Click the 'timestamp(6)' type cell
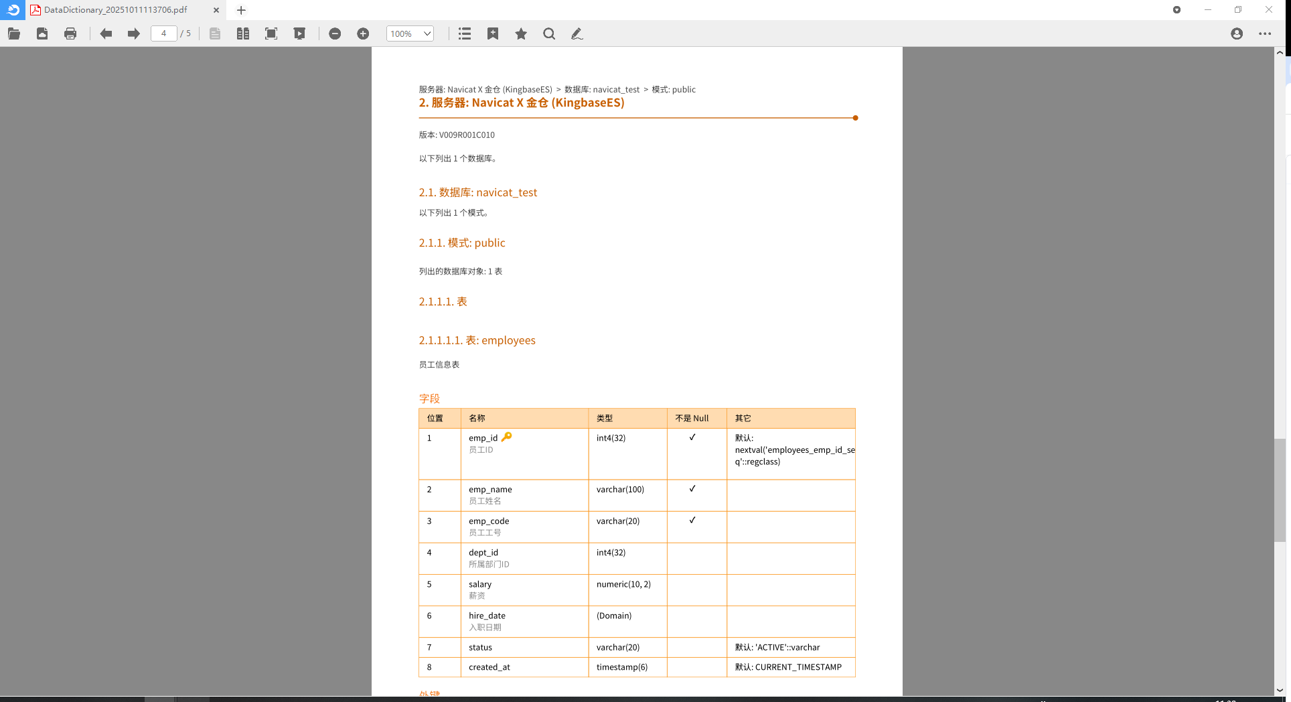 click(627, 667)
